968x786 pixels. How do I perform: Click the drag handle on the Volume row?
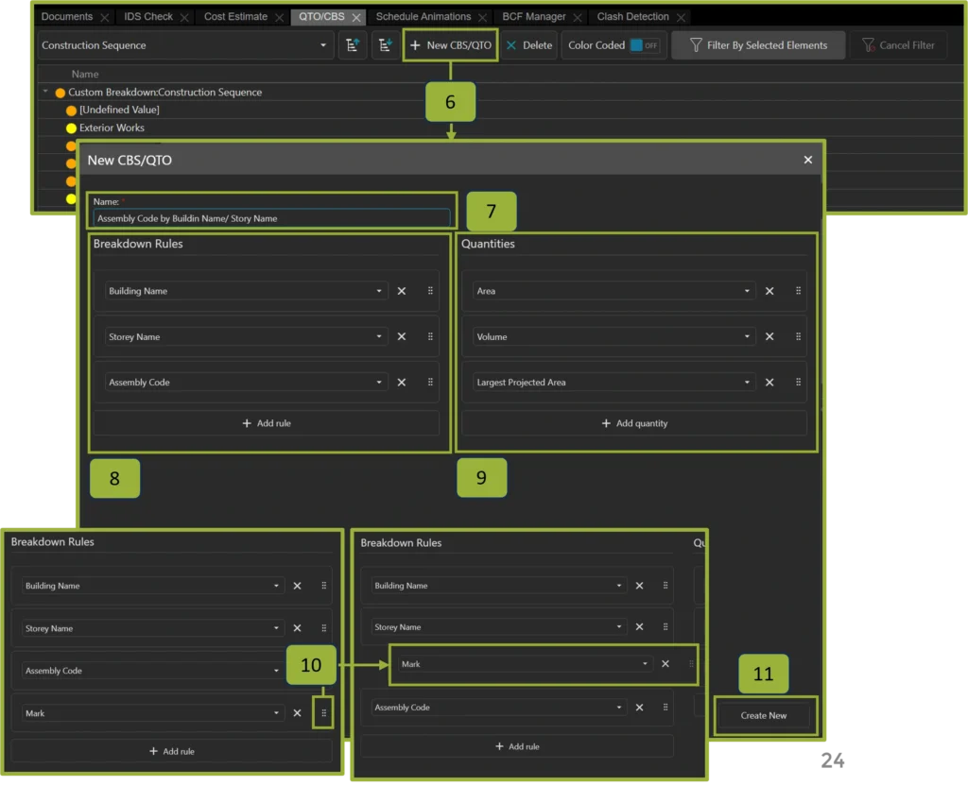pyautogui.click(x=798, y=336)
